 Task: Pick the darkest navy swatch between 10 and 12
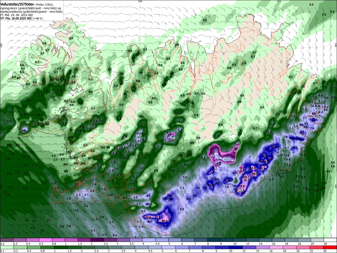(235, 247)
